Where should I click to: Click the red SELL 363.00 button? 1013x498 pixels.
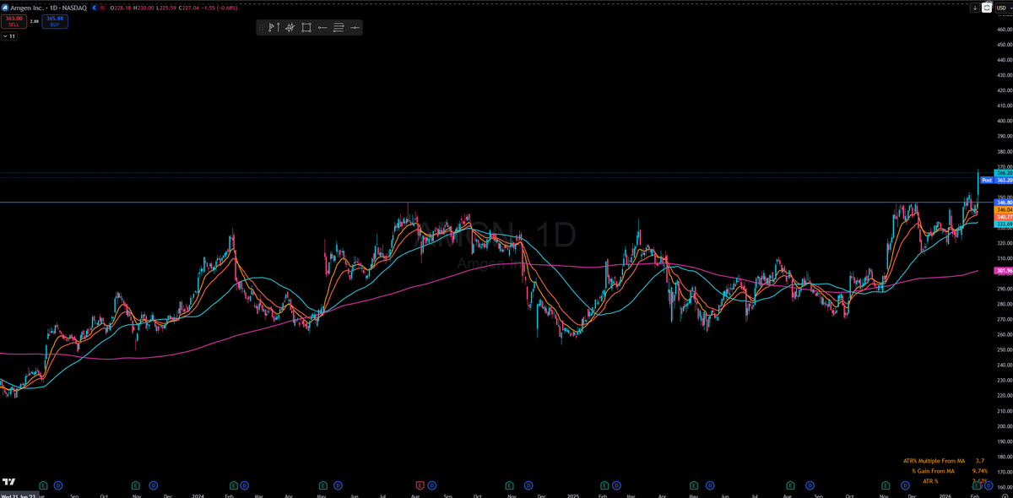pos(13,21)
